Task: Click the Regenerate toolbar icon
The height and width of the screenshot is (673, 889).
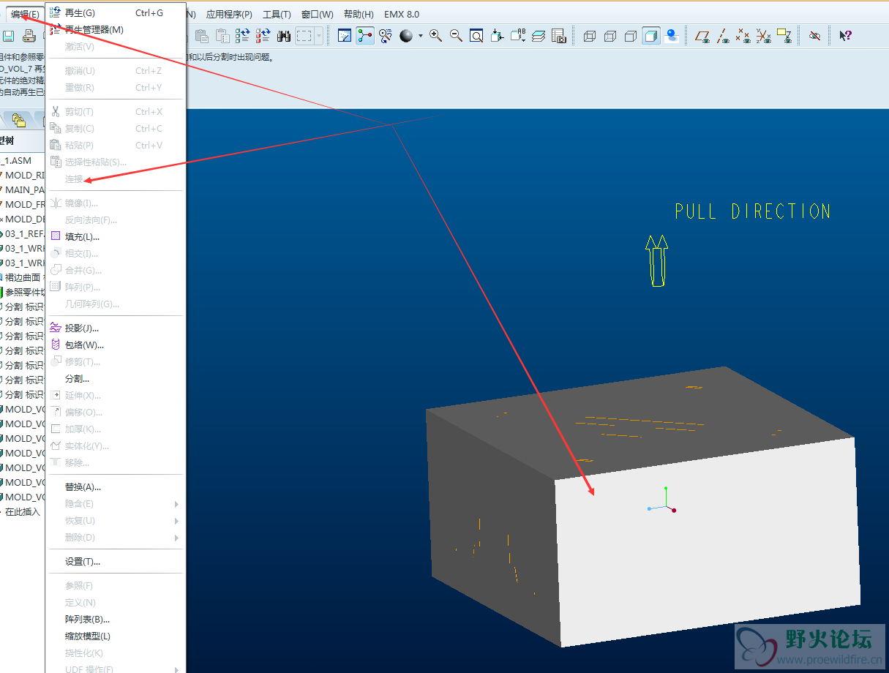Action: click(x=243, y=36)
